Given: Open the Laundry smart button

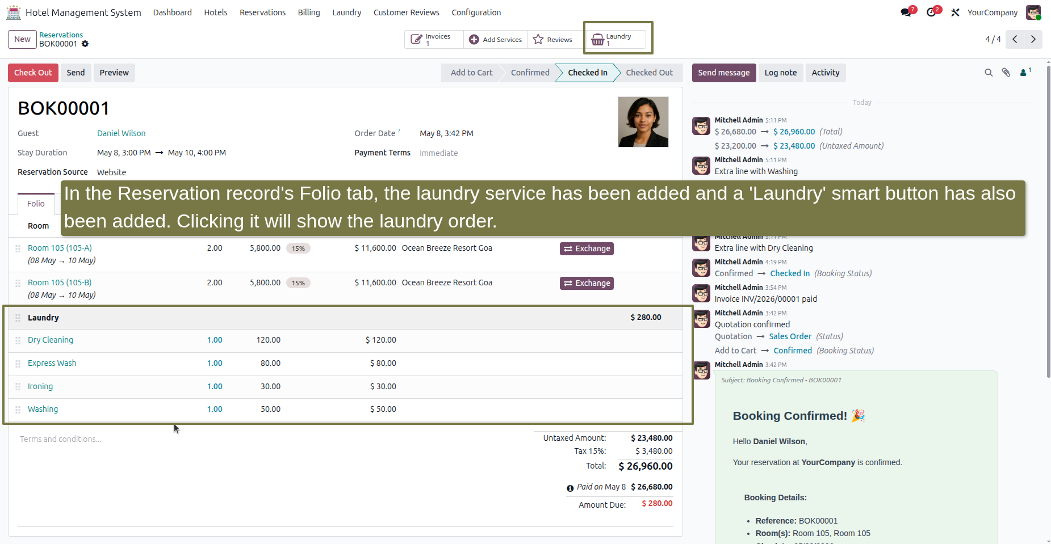Looking at the screenshot, I should coord(616,39).
